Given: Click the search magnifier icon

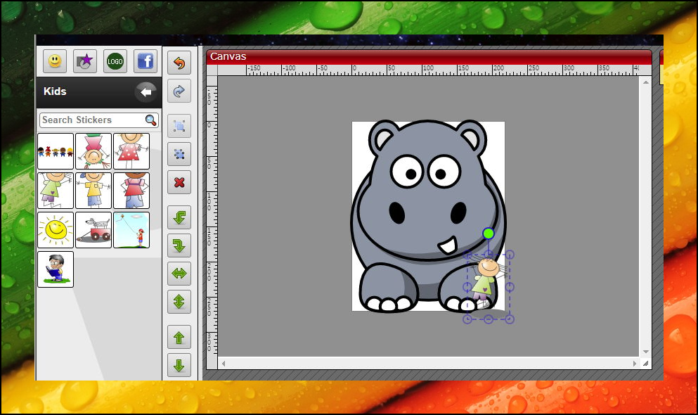Looking at the screenshot, I should [151, 120].
